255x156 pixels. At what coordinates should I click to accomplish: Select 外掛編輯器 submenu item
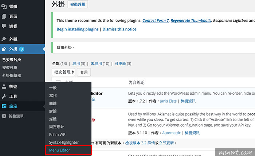click(12, 75)
